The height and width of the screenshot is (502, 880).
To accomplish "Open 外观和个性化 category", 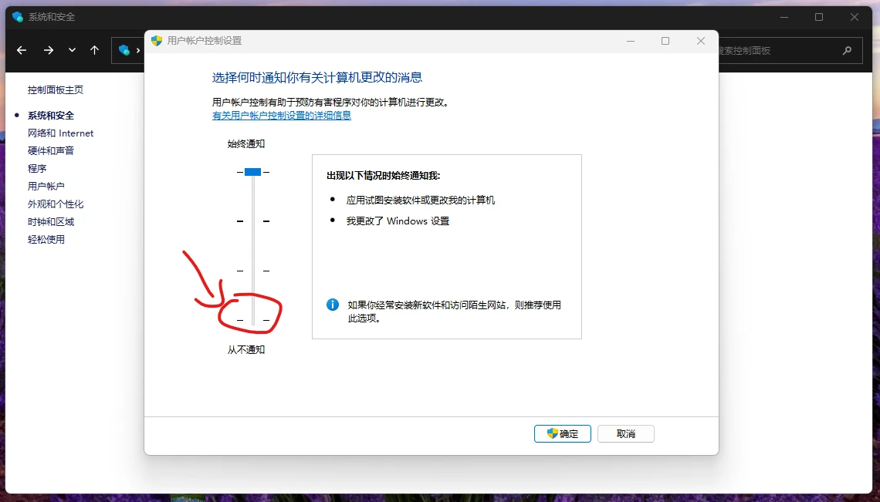I will click(x=56, y=204).
